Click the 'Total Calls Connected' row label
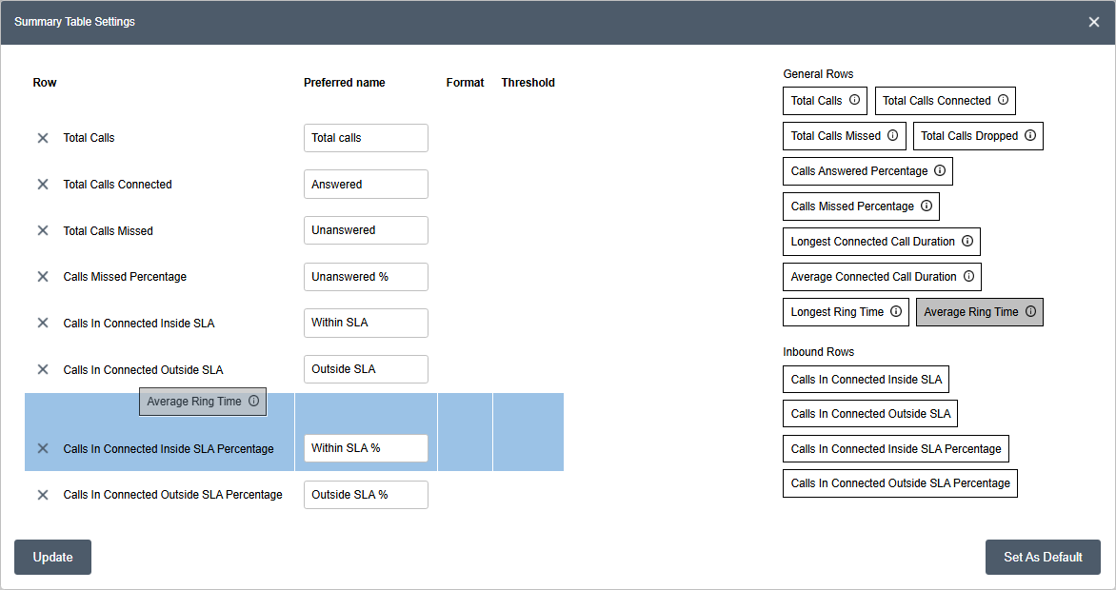Viewport: 1116px width, 590px height. pos(117,185)
